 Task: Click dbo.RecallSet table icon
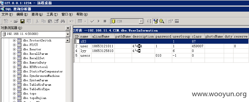point(19,58)
